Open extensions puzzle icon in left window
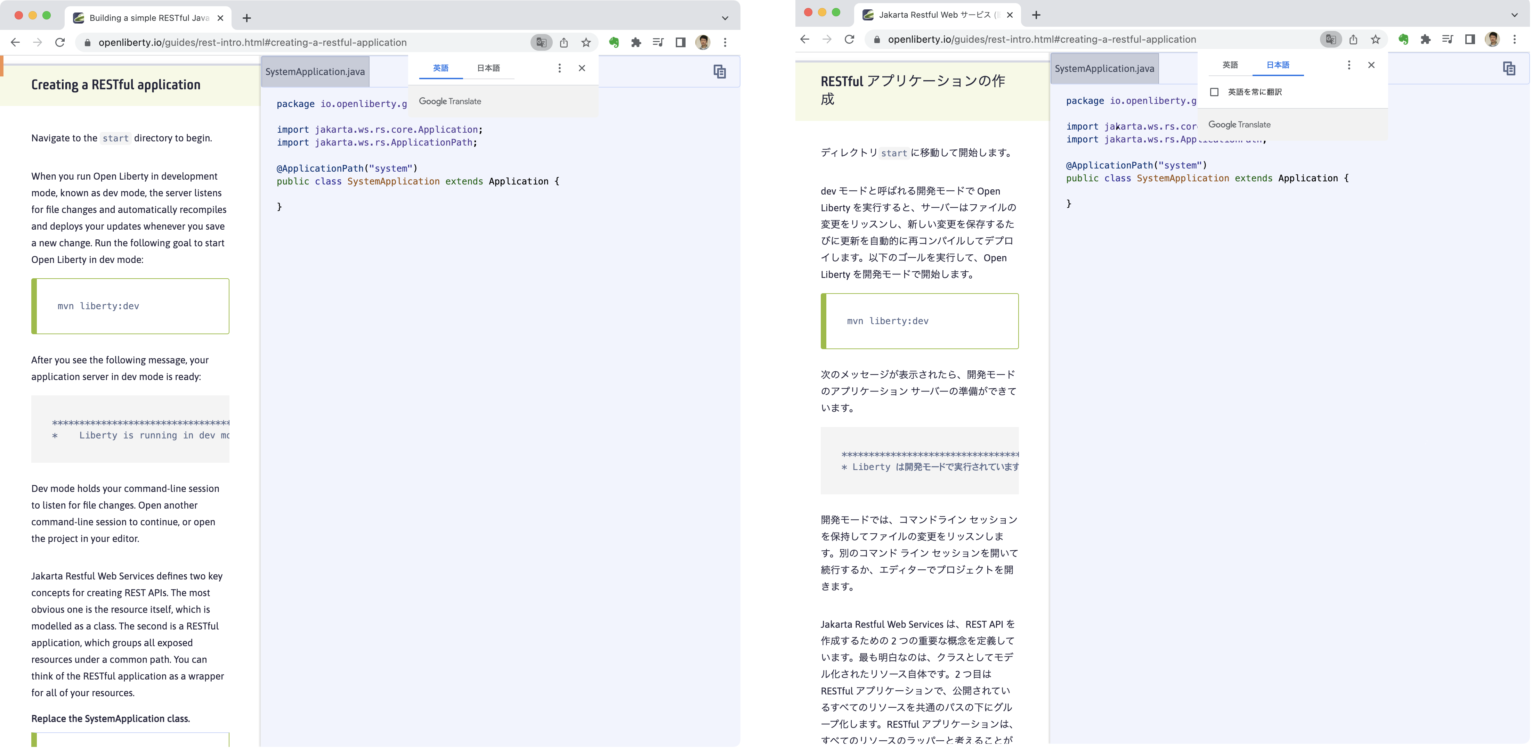Viewport: 1531px width, 749px height. coord(636,42)
